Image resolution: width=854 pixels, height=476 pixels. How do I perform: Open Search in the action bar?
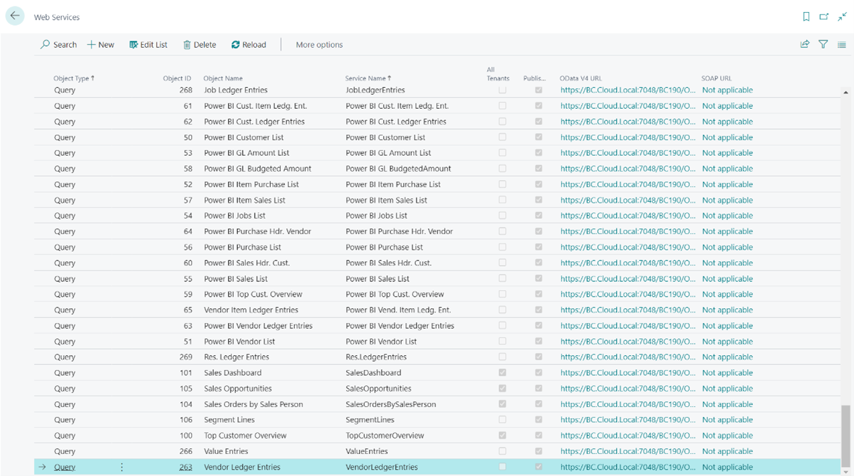[x=58, y=44]
